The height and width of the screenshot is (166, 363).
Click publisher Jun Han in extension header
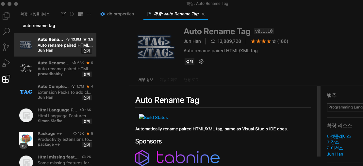192,41
